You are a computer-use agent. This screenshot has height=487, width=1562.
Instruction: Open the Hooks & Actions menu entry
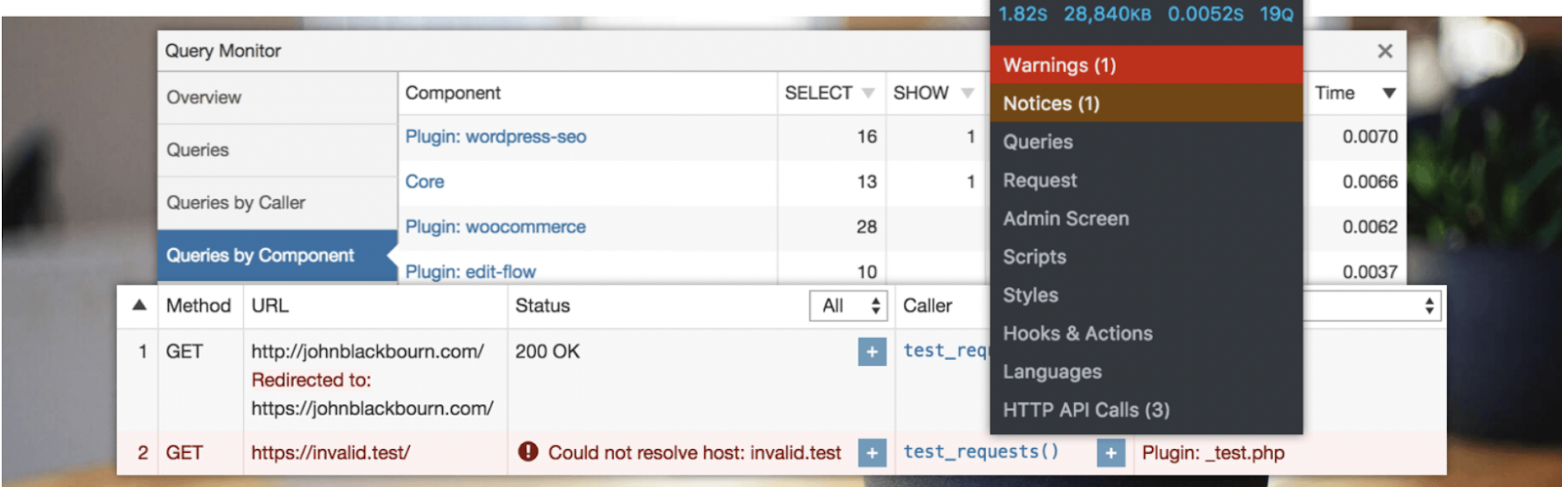pyautogui.click(x=1078, y=334)
